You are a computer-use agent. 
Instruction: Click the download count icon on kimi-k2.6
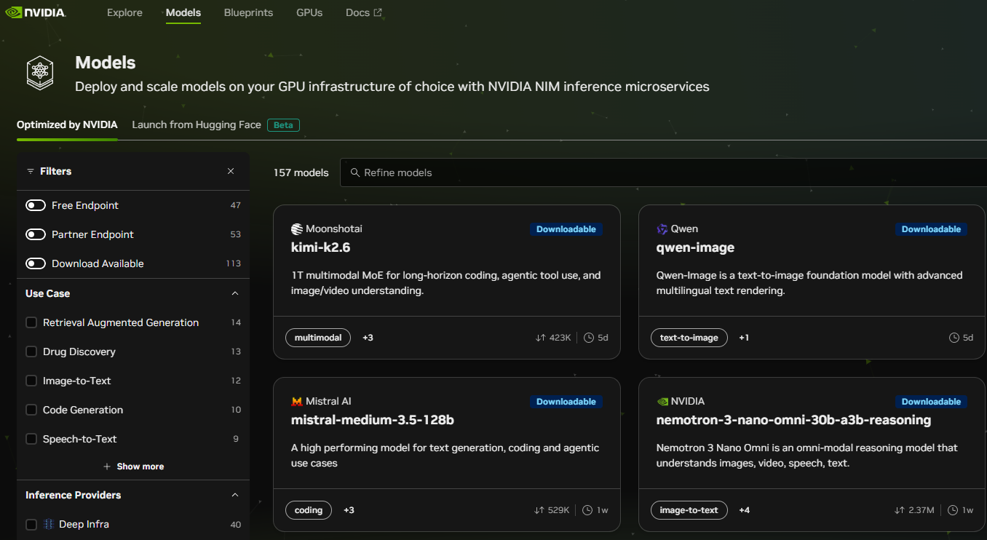pyautogui.click(x=540, y=338)
